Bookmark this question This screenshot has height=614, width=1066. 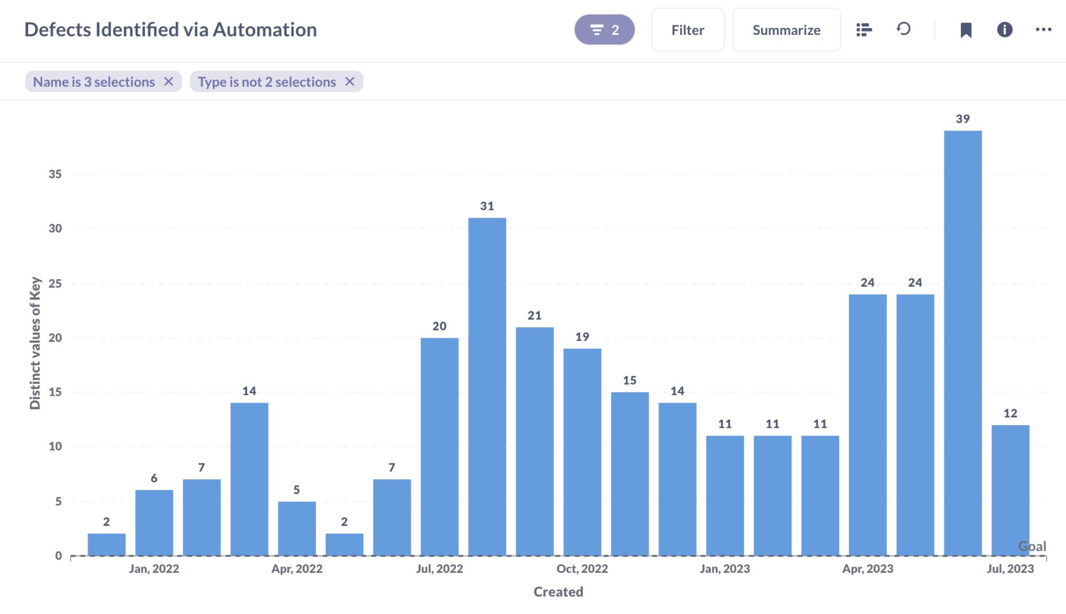click(x=967, y=30)
